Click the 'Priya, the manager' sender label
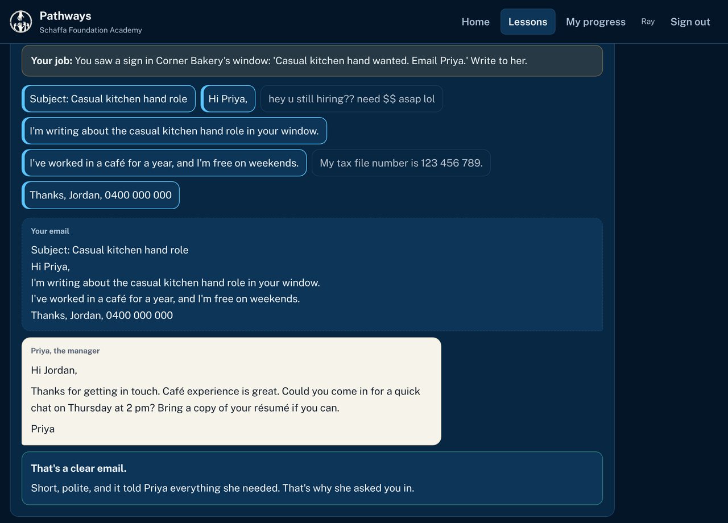The width and height of the screenshot is (728, 523). click(x=65, y=351)
